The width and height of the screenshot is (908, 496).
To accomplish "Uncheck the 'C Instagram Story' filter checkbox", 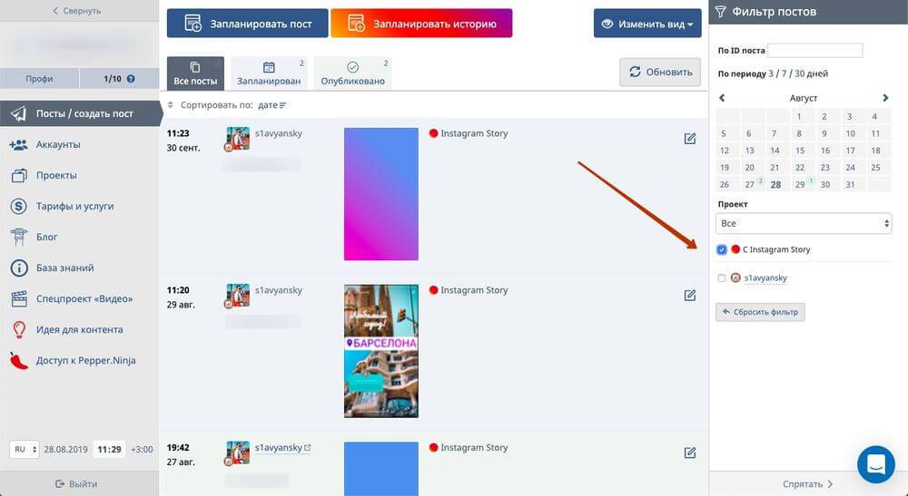I will point(722,249).
